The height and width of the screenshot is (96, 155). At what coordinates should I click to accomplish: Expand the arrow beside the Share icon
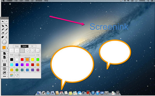[8, 73]
